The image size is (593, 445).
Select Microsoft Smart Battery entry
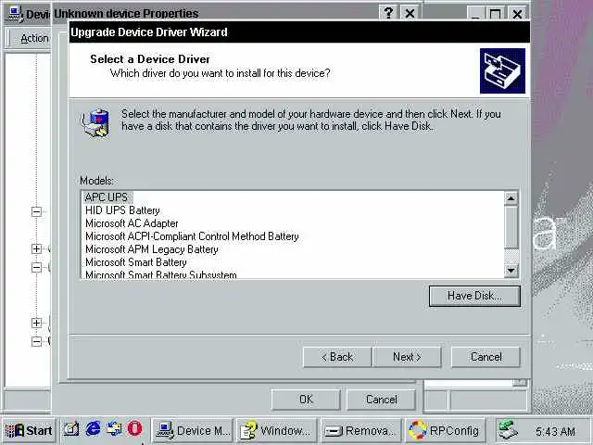136,262
